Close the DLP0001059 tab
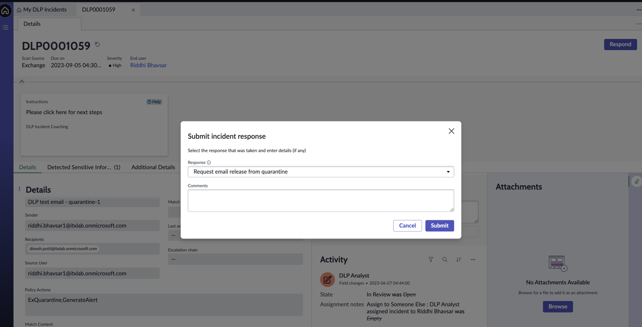The width and height of the screenshot is (642, 327). pos(133,10)
